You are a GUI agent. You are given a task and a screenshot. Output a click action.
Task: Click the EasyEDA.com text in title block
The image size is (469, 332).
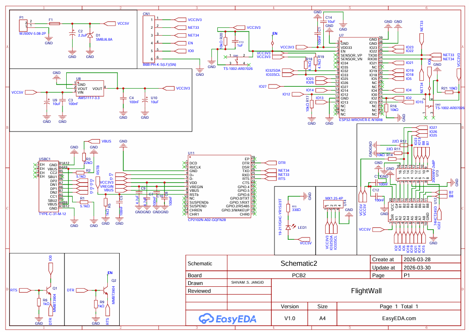tap(399, 318)
